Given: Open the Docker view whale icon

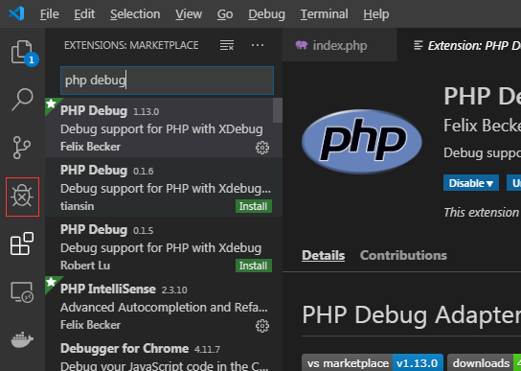Looking at the screenshot, I should click(x=22, y=339).
